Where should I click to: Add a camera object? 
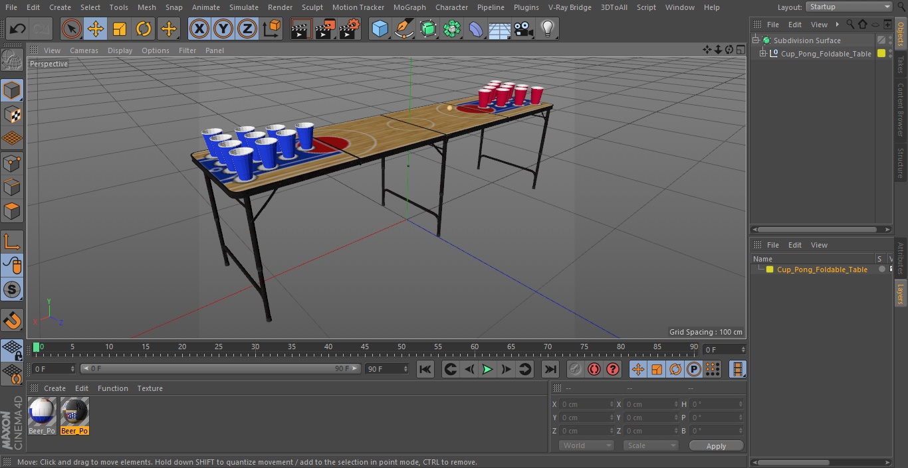(x=524, y=29)
